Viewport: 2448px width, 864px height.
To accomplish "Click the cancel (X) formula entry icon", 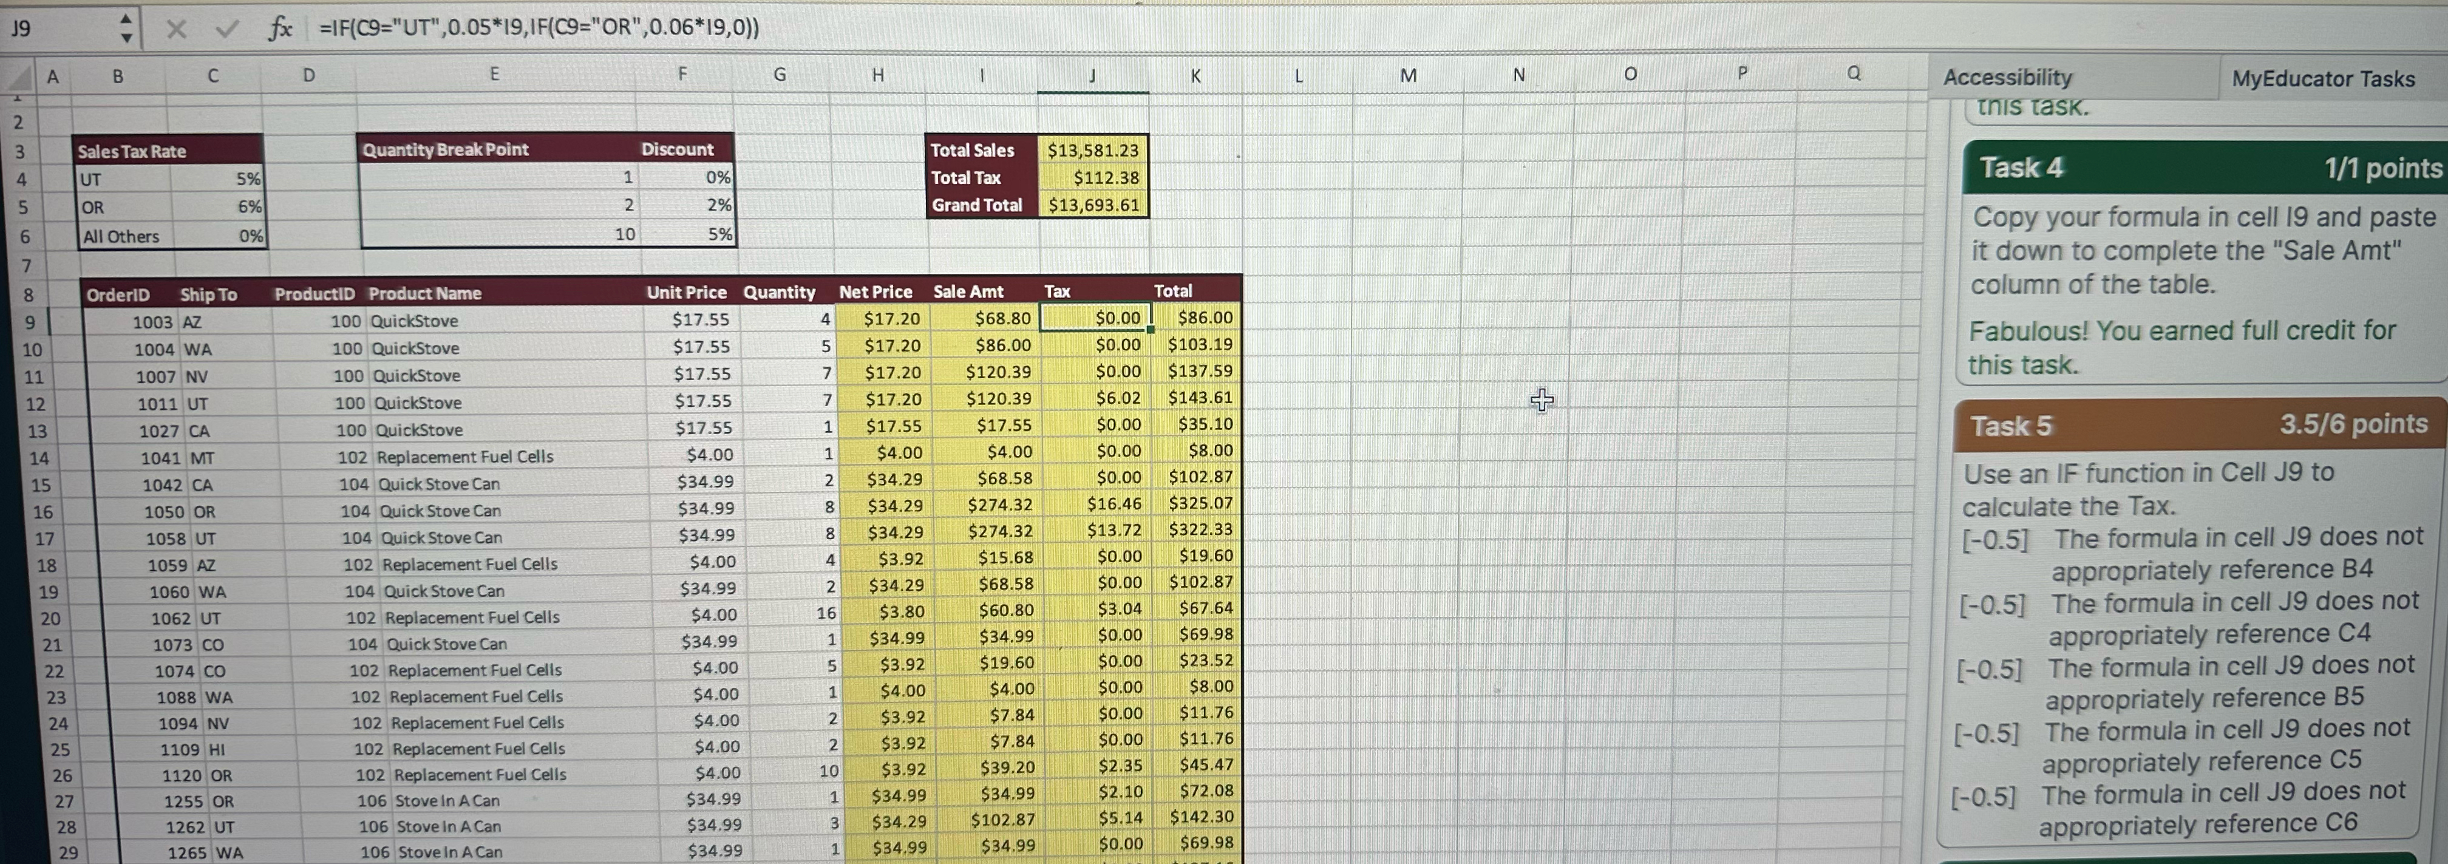I will [x=176, y=29].
